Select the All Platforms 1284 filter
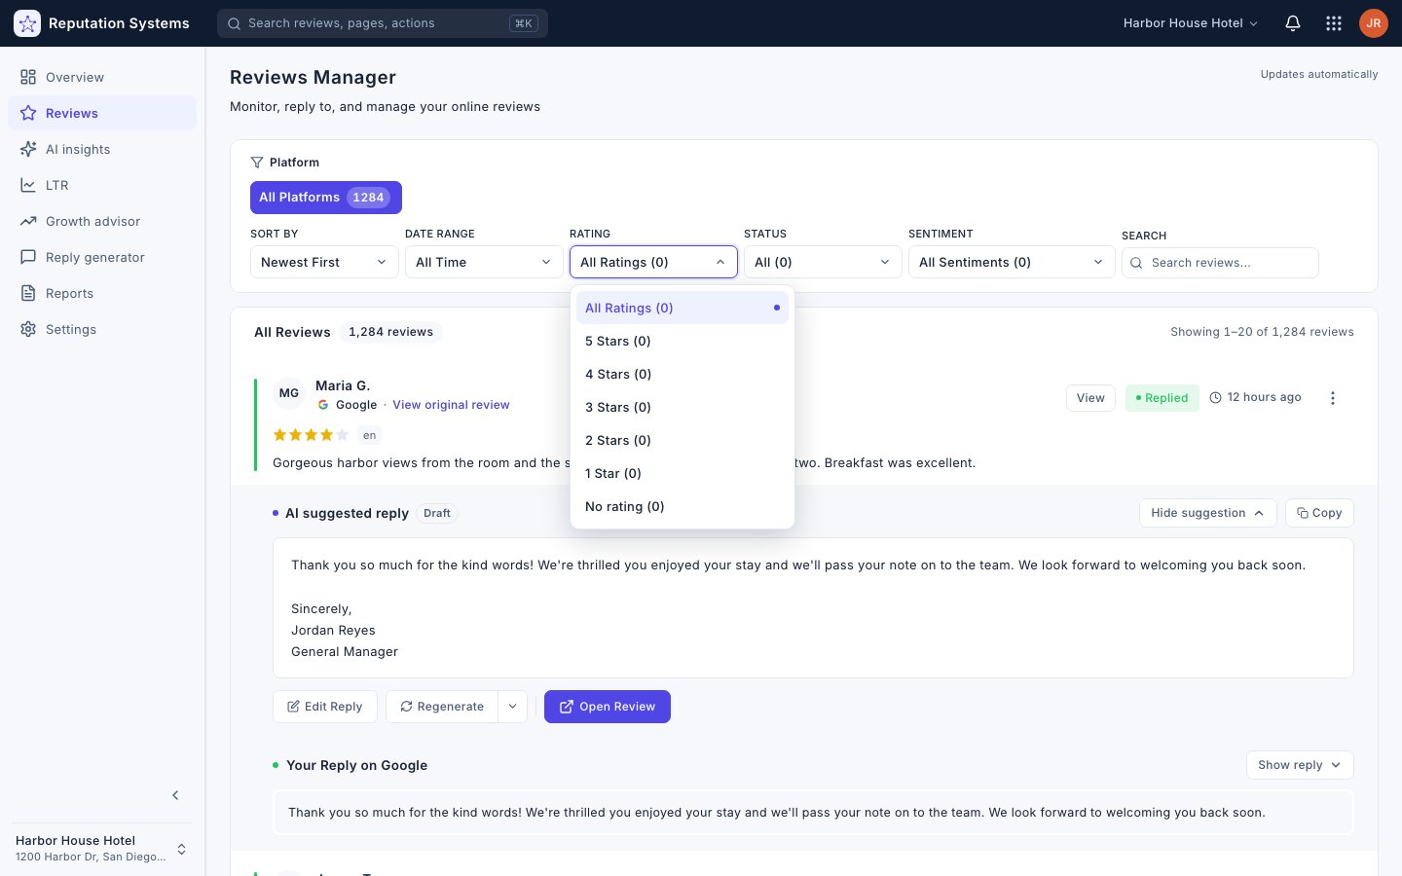1402x876 pixels. coord(326,198)
